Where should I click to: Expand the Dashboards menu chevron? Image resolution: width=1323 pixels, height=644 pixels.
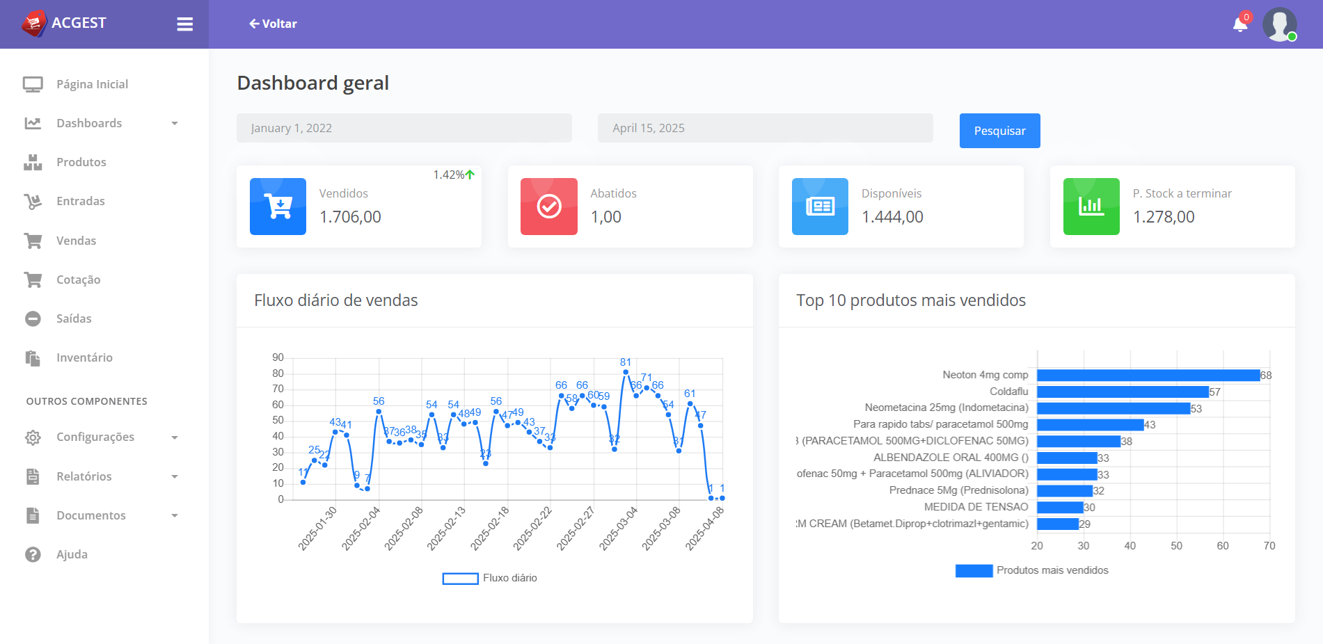[175, 123]
